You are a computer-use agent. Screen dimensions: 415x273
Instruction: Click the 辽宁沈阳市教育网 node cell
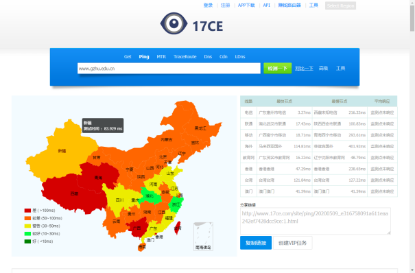pyautogui.click(x=329, y=158)
